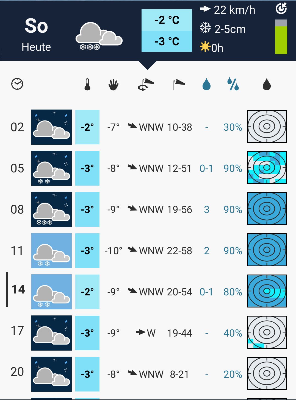This screenshot has width=296, height=400.
Task: Click the hand felt-temperature column icon
Action: (x=113, y=85)
